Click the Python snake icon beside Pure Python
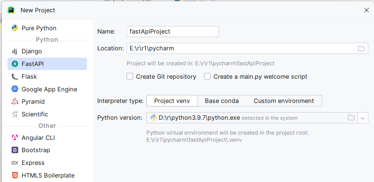 coord(15,28)
